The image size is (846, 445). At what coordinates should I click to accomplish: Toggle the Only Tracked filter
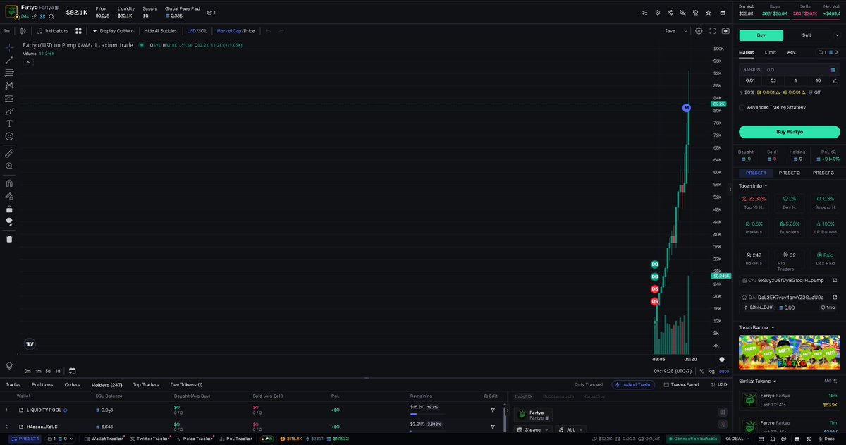589,384
